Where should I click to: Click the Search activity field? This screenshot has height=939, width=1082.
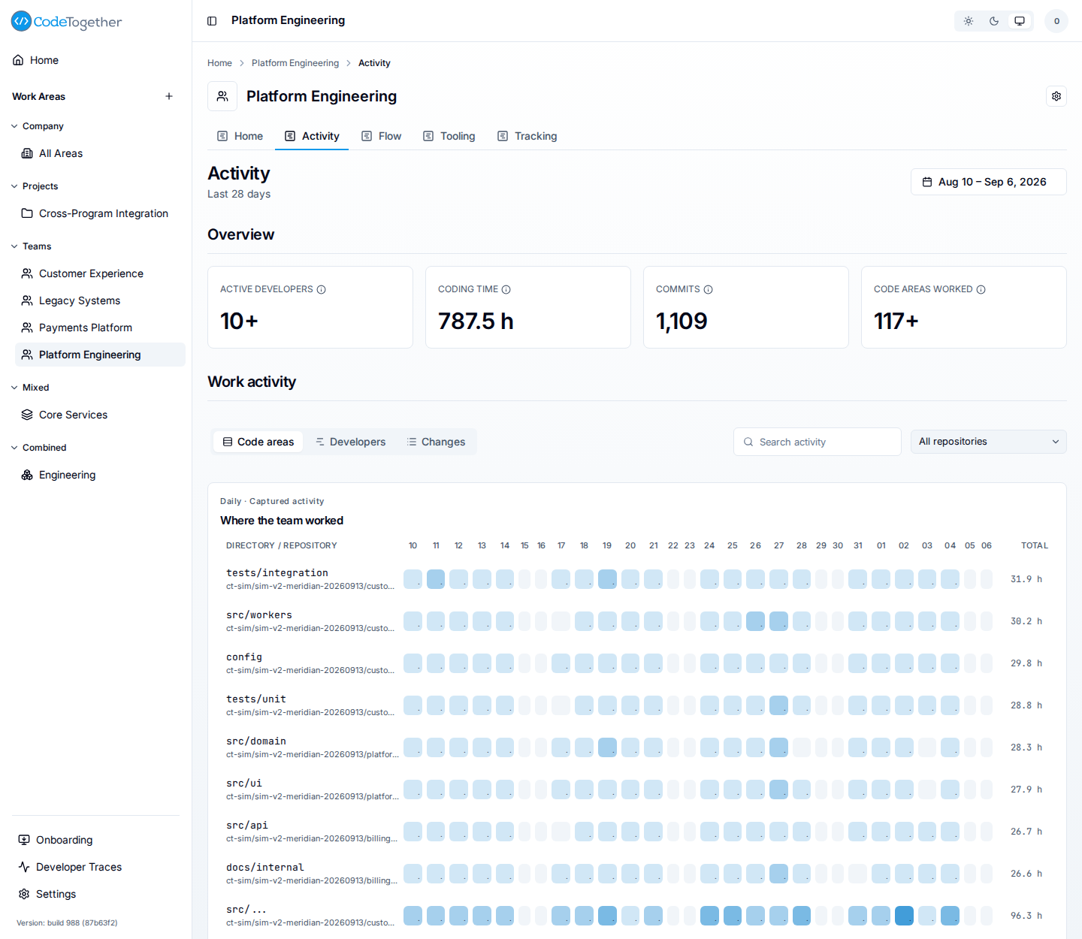[818, 442]
